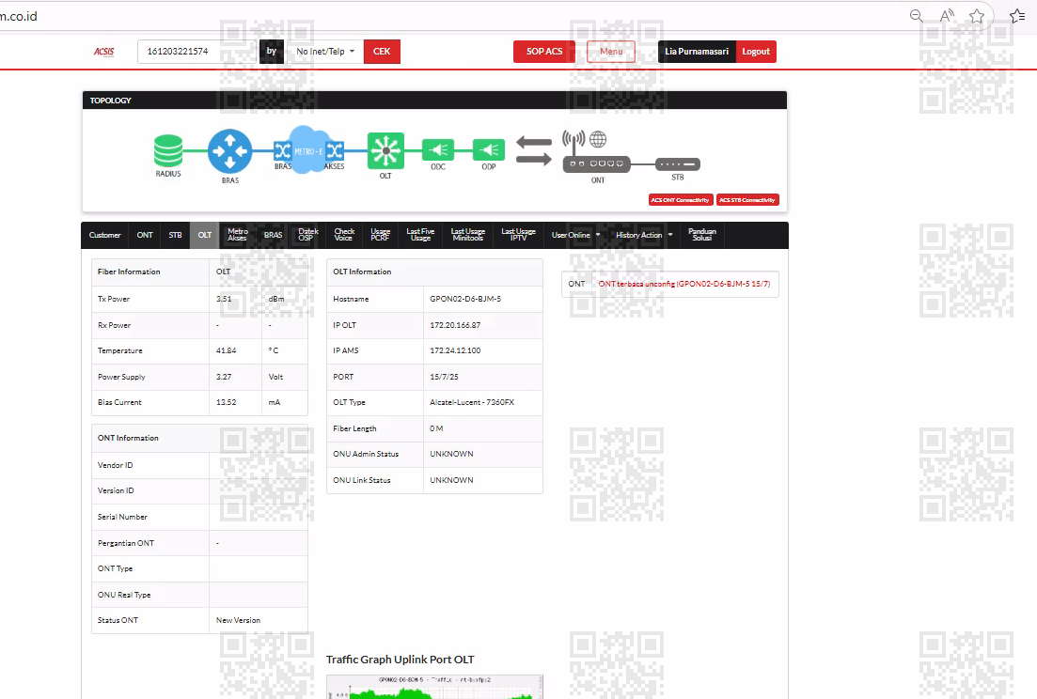Screen dimensions: 1037x699
Task: Click the browser zoom out magnifier icon
Action: [x=916, y=16]
